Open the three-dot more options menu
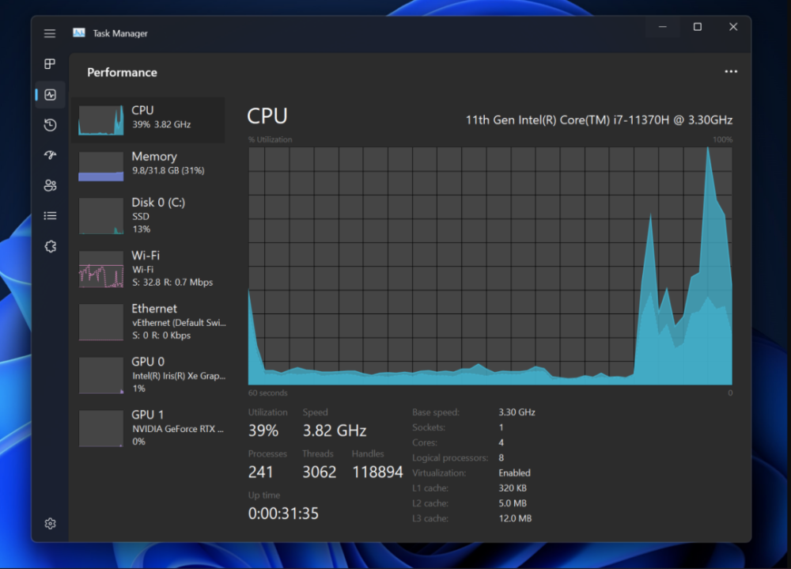Screen dimensions: 791x569 click(731, 72)
